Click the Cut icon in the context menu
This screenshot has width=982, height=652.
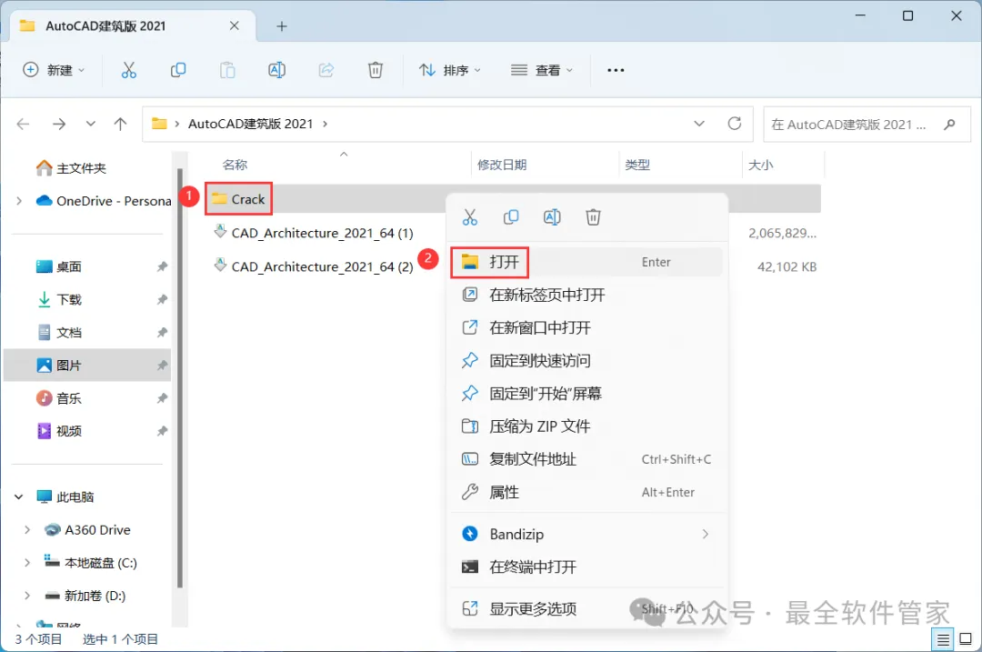(x=470, y=217)
